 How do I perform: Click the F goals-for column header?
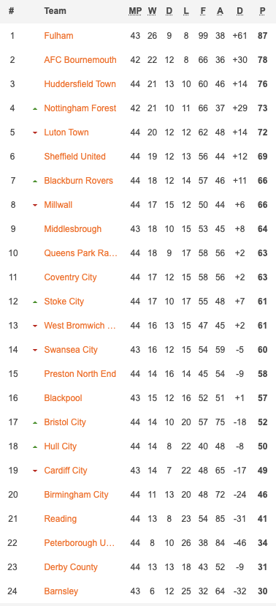click(203, 11)
